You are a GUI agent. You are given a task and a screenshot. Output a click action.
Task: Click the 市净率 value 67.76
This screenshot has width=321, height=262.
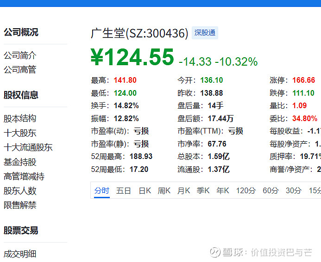tap(217, 144)
